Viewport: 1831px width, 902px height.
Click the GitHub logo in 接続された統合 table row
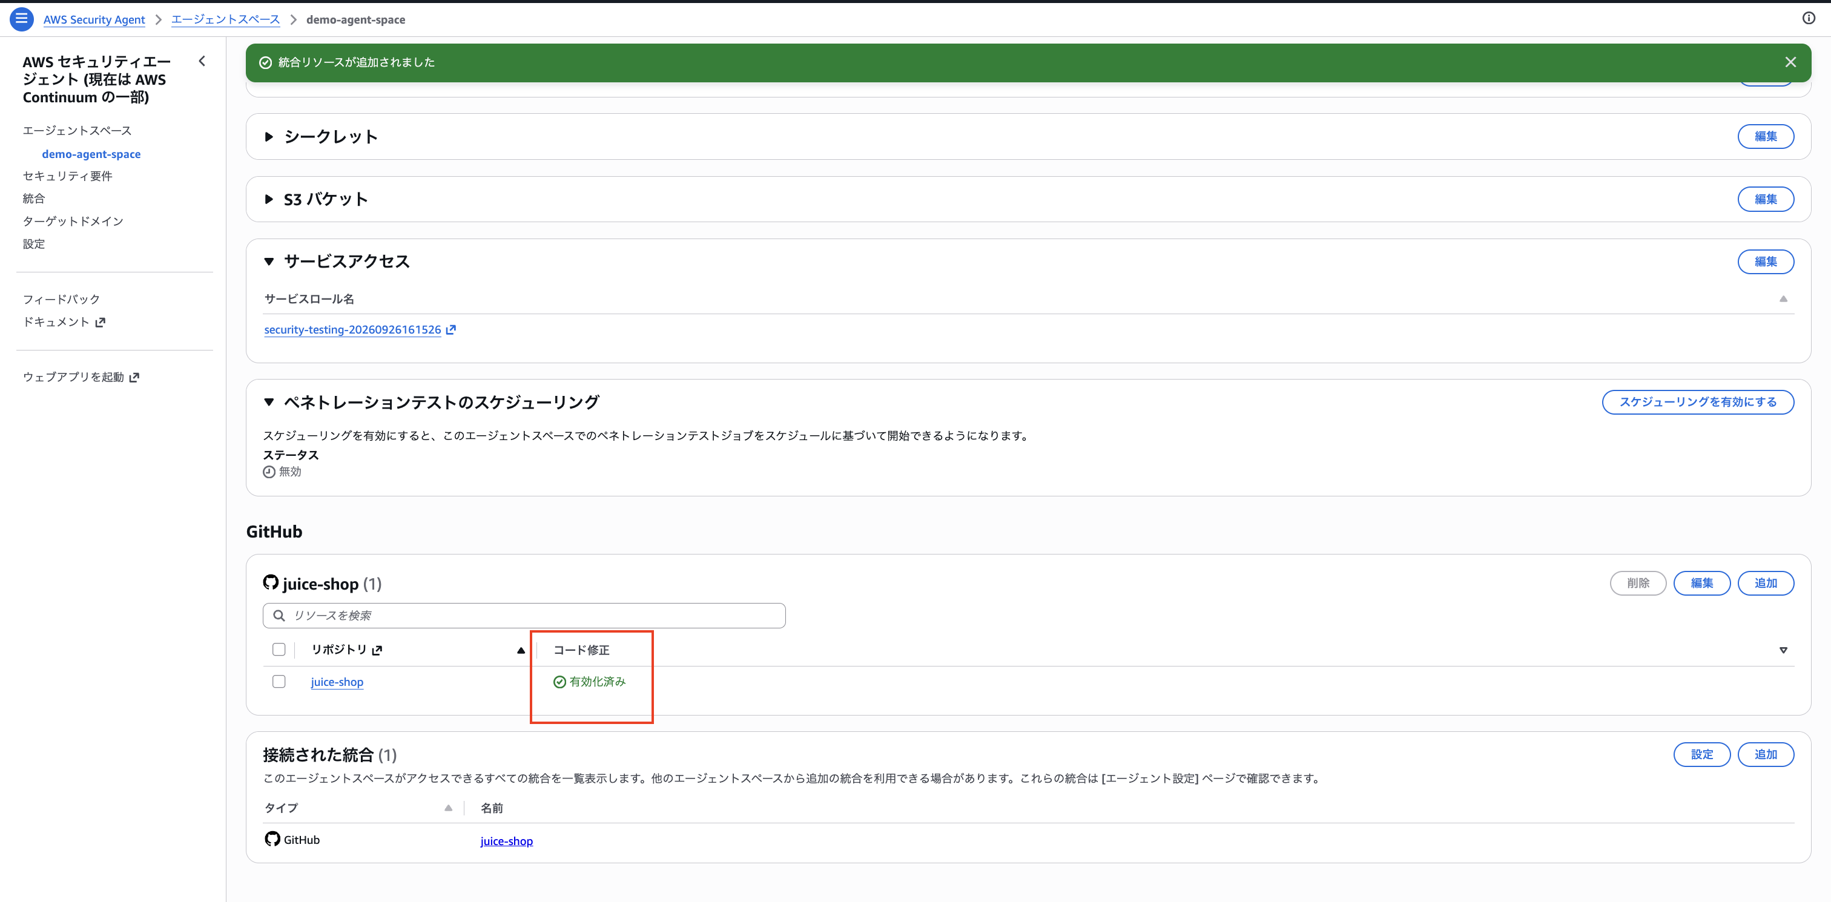coord(272,840)
